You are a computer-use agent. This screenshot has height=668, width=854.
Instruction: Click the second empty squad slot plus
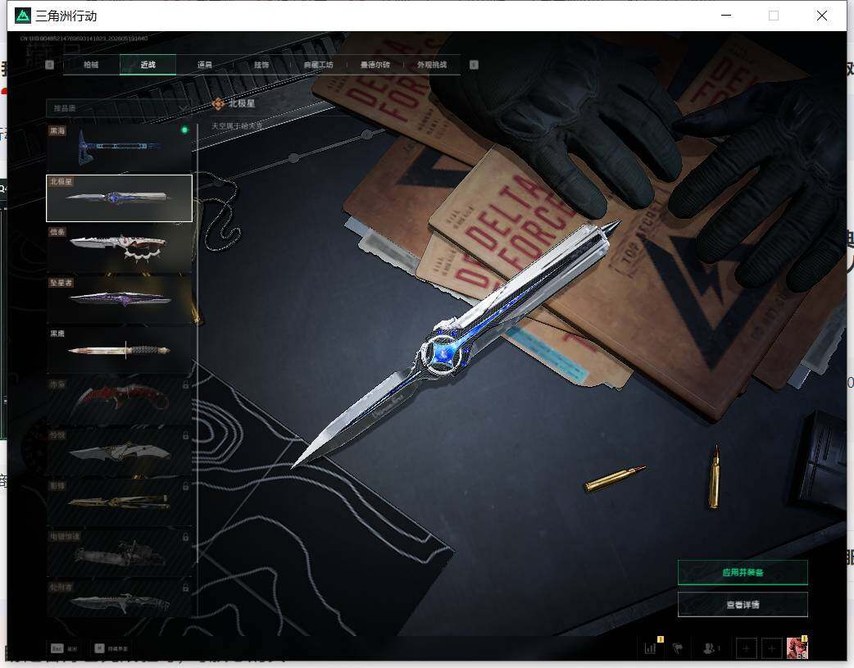tap(772, 648)
